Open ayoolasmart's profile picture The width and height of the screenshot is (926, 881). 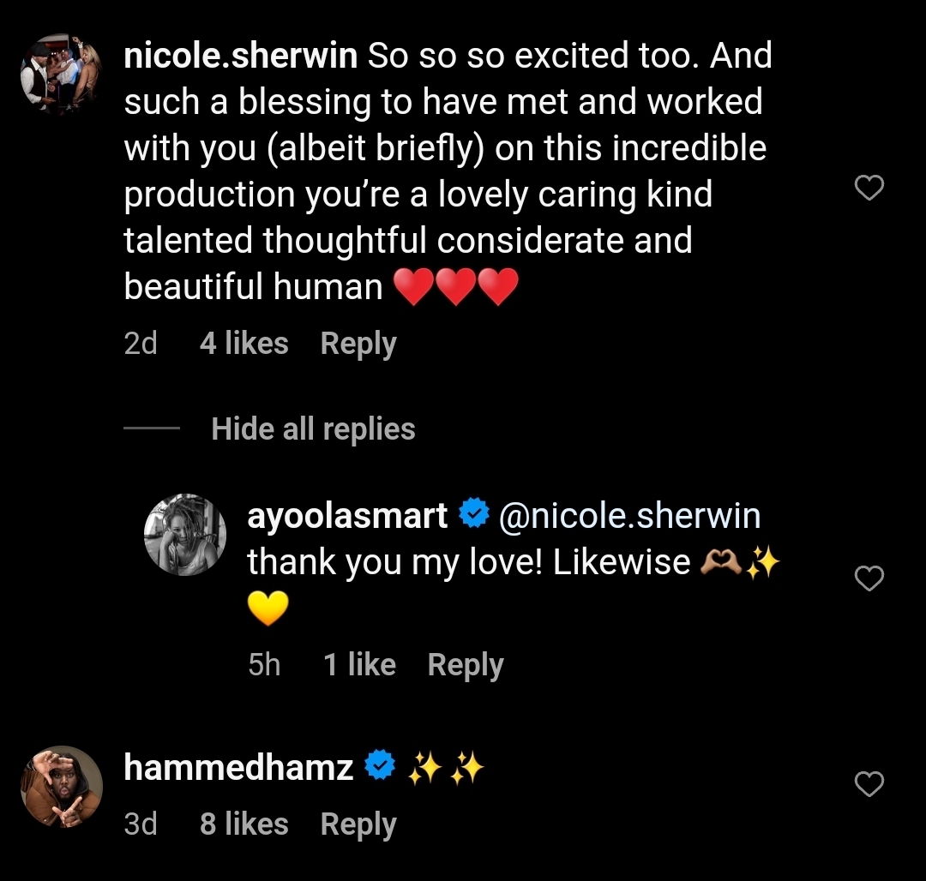point(184,534)
